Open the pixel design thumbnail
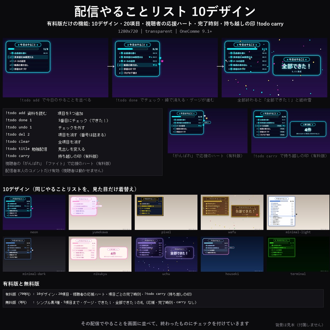330x330 pixels. pos(166,212)
